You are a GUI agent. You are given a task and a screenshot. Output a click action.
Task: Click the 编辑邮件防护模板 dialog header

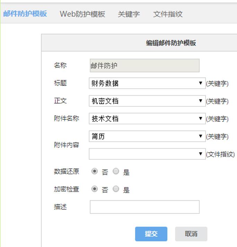(171, 43)
